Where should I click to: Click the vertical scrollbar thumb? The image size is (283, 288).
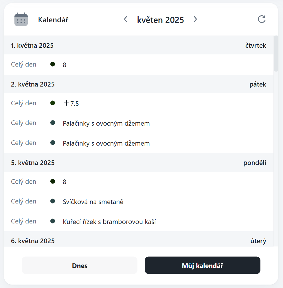(x=276, y=54)
